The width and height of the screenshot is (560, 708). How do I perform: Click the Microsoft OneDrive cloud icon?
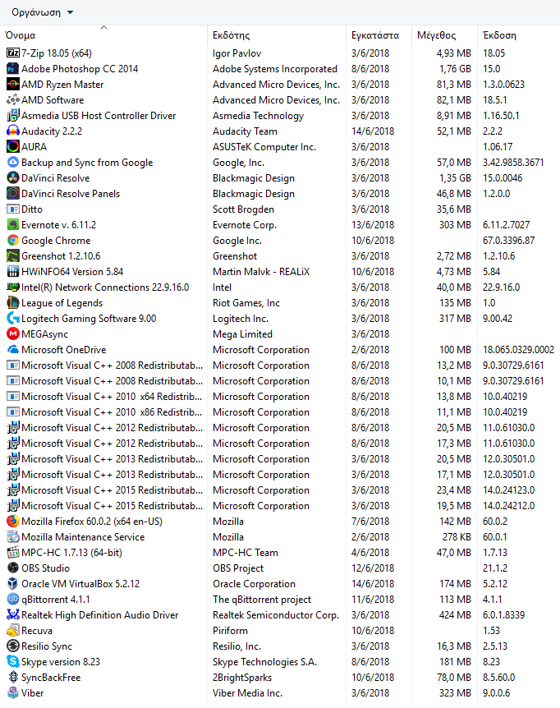[13, 350]
